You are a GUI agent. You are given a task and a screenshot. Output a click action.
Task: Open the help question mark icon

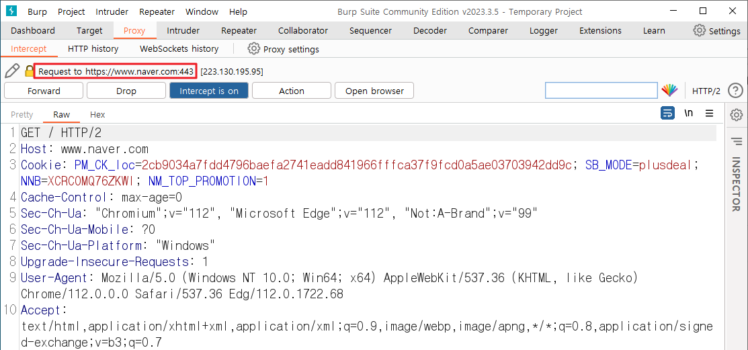[x=735, y=90]
